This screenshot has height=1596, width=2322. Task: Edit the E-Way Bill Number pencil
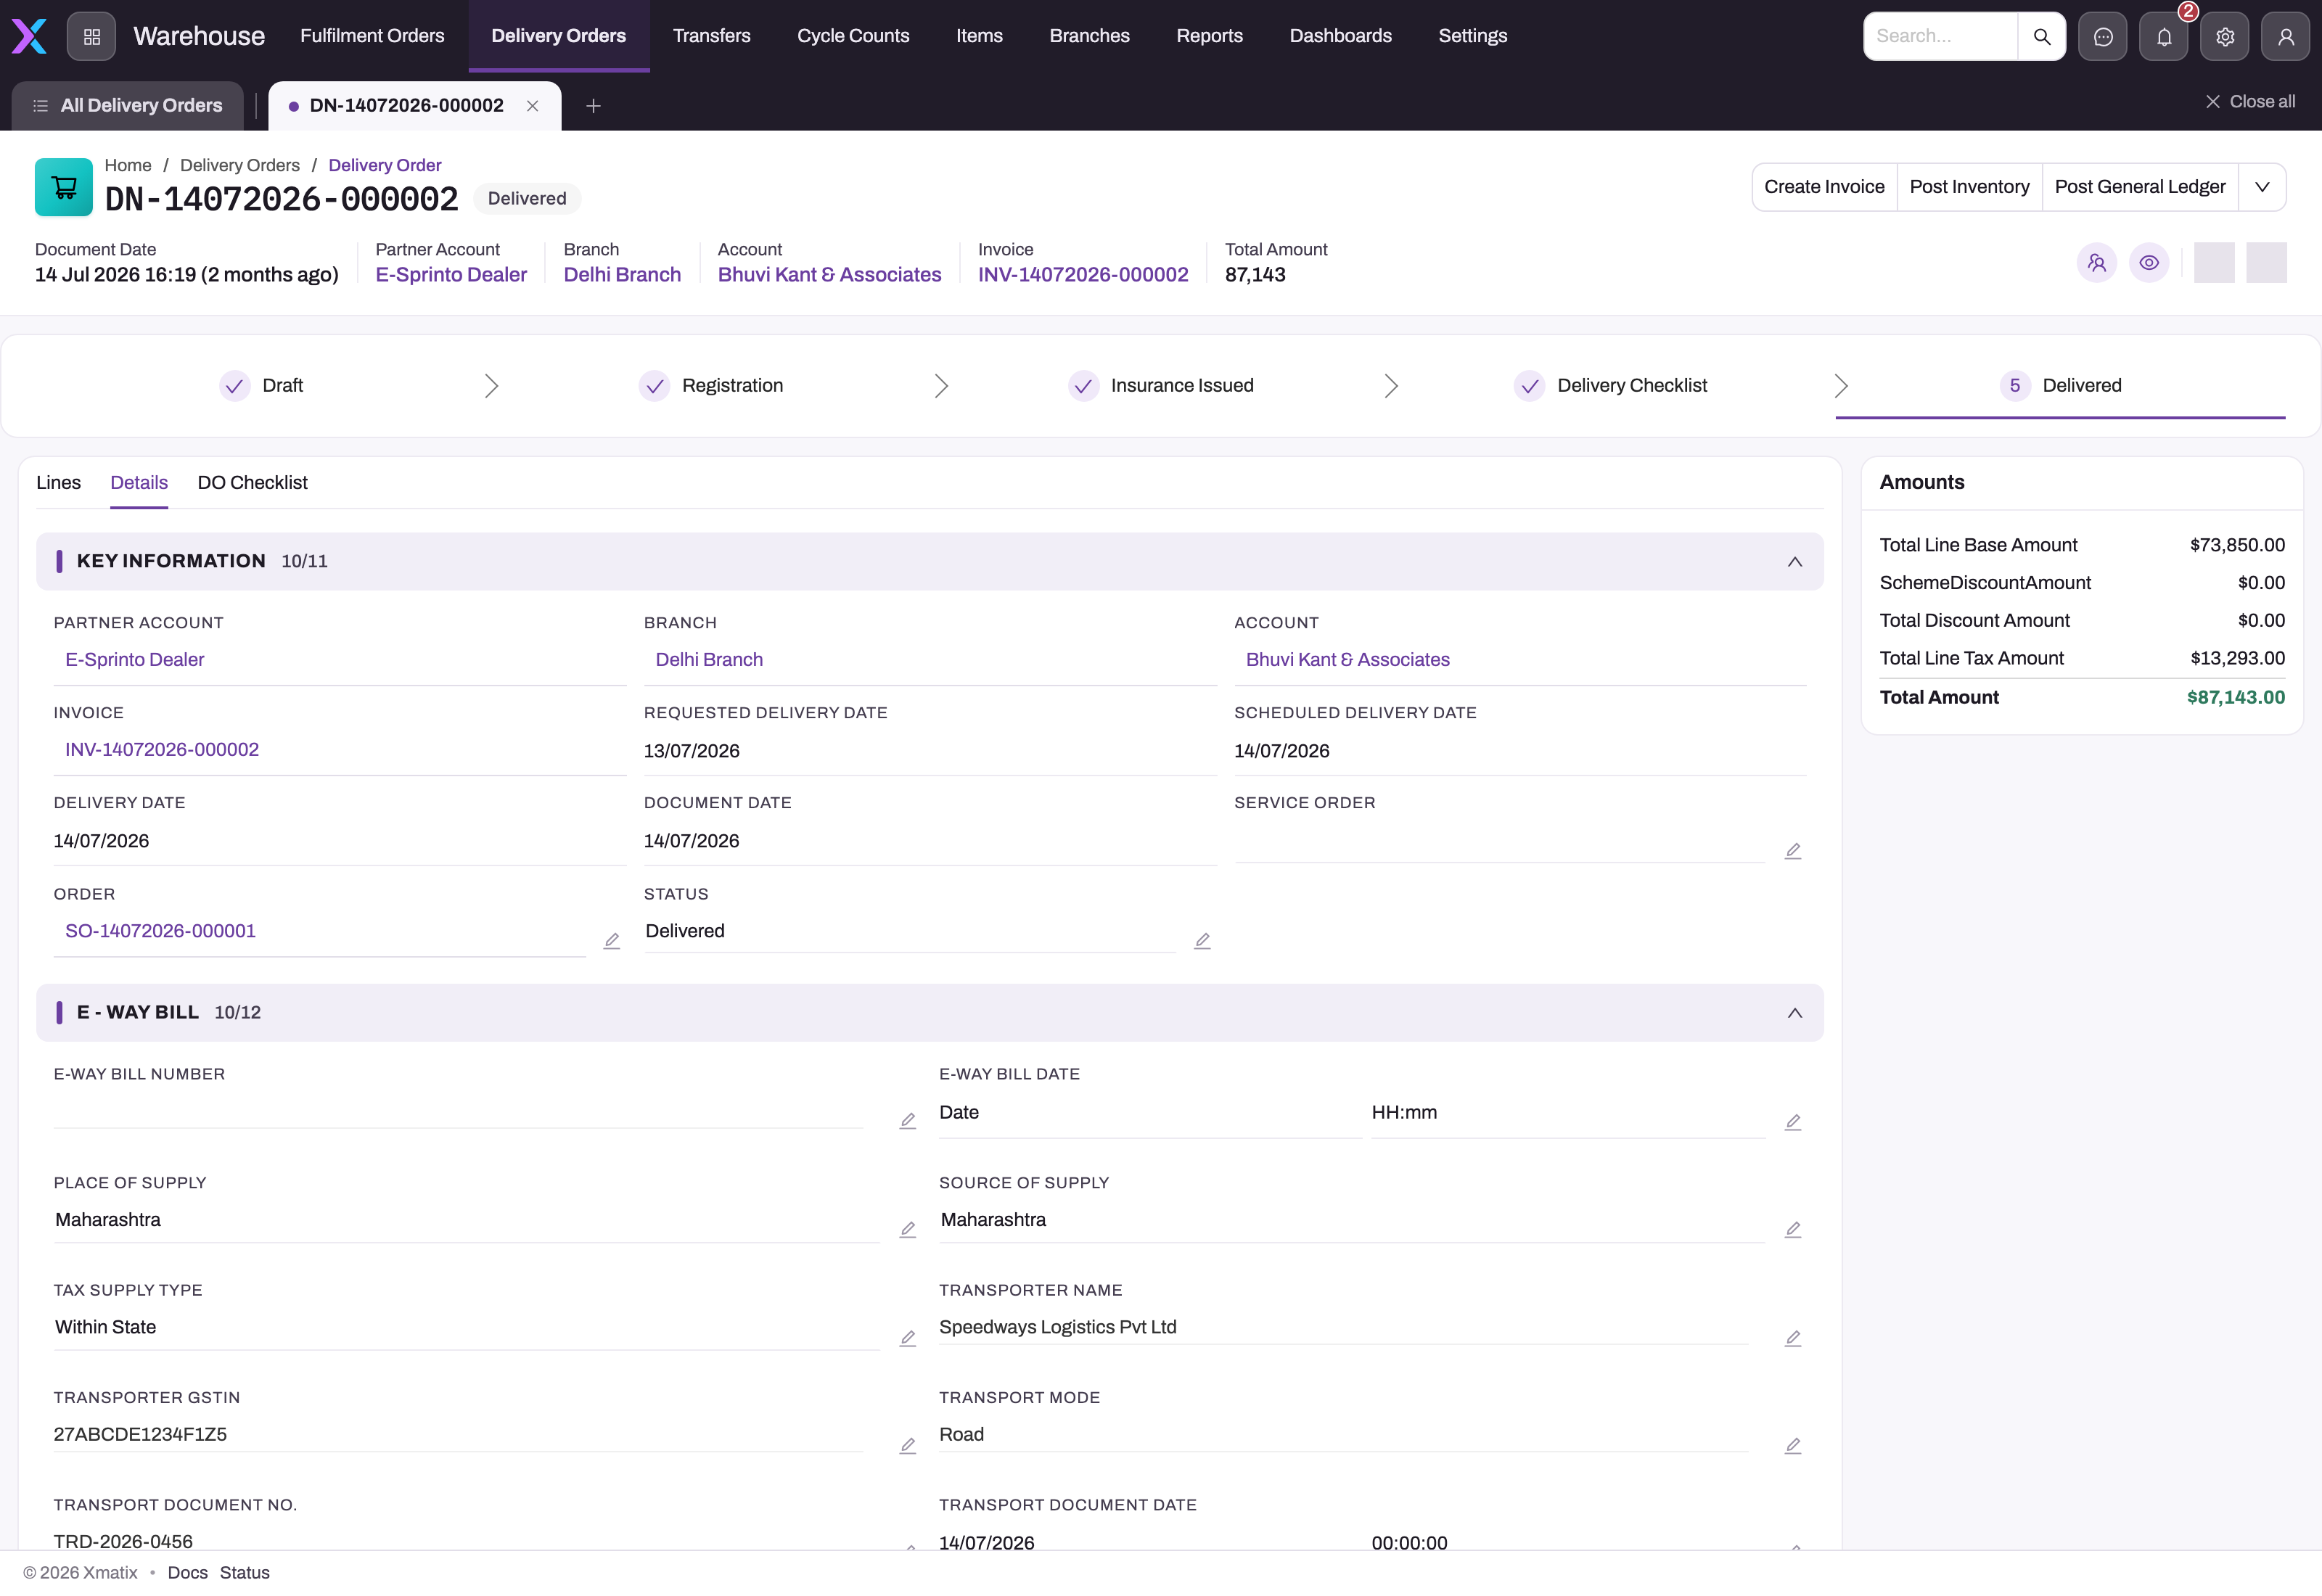(907, 1121)
